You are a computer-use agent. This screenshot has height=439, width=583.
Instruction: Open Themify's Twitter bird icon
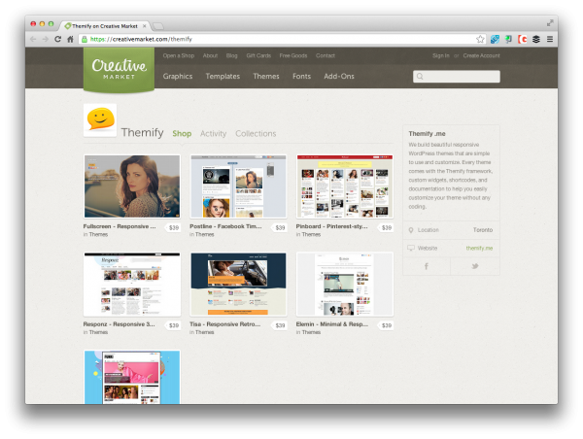(x=475, y=266)
